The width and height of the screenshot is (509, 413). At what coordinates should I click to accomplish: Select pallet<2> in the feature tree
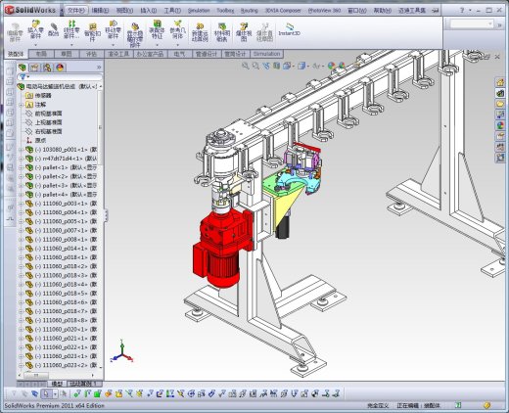(62, 176)
